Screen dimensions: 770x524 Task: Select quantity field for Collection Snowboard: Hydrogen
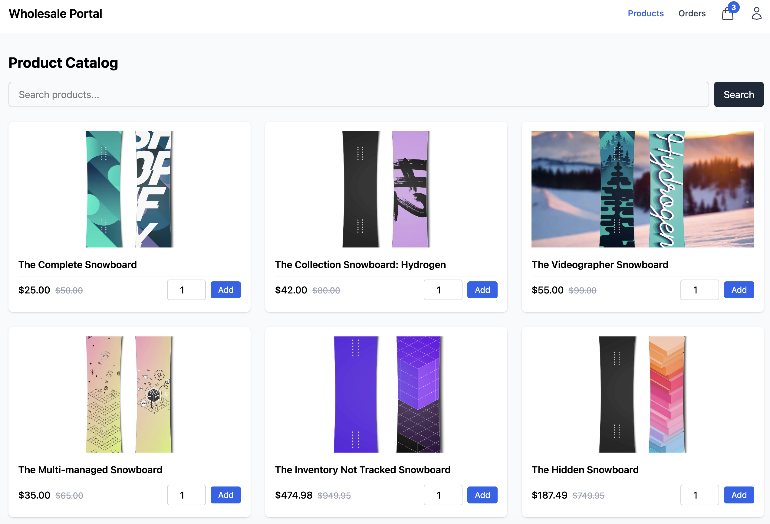tap(443, 290)
